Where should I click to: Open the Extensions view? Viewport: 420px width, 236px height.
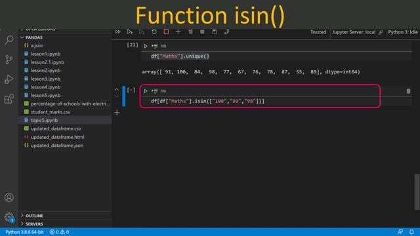(9, 99)
